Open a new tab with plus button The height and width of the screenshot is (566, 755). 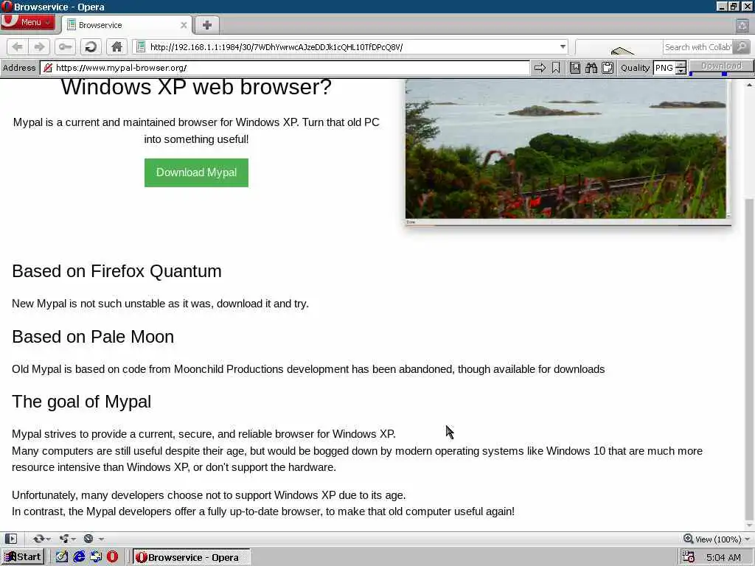206,25
